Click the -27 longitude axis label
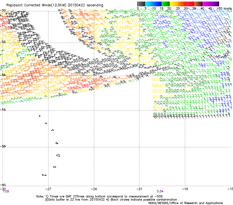This screenshot has height=205, width=233. [x=48, y=189]
